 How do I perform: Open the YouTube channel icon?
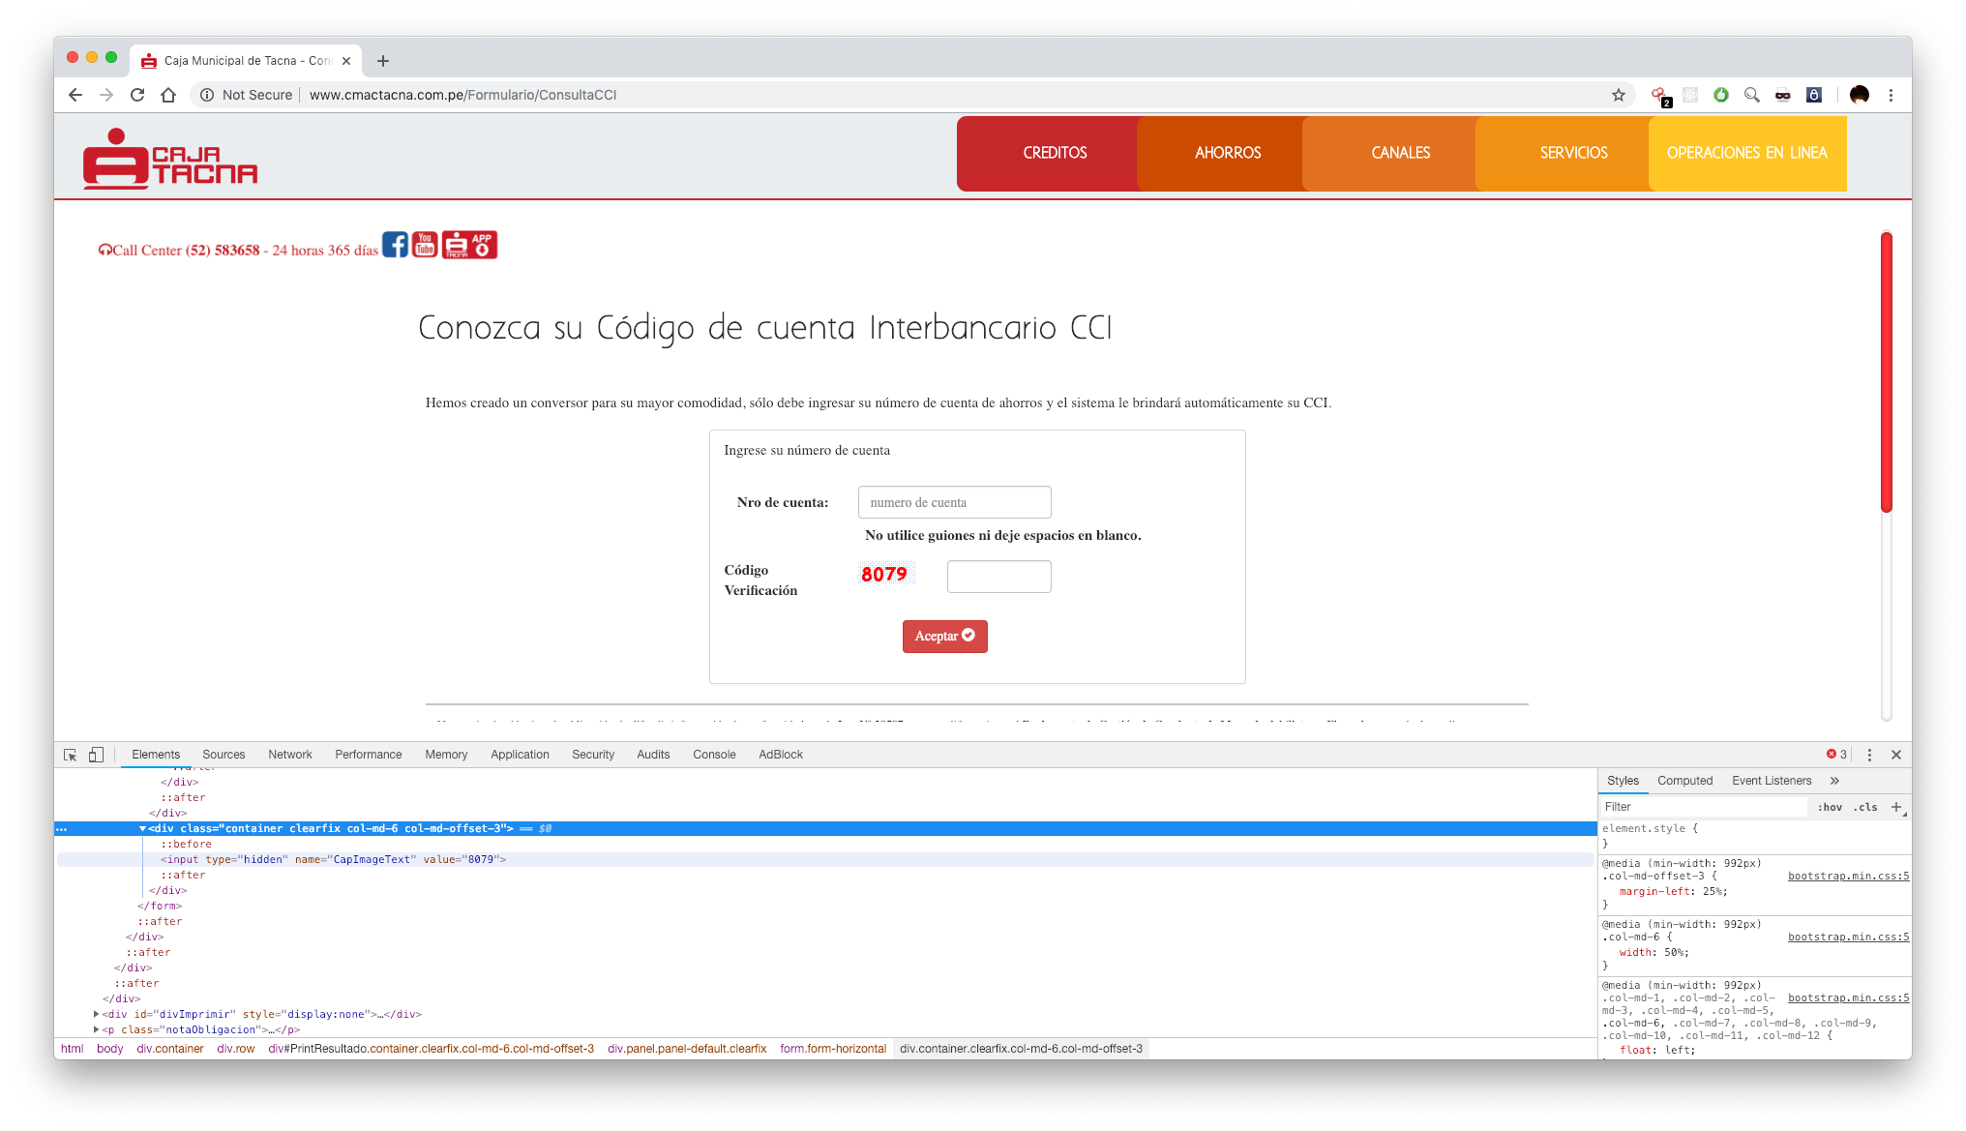pos(424,245)
